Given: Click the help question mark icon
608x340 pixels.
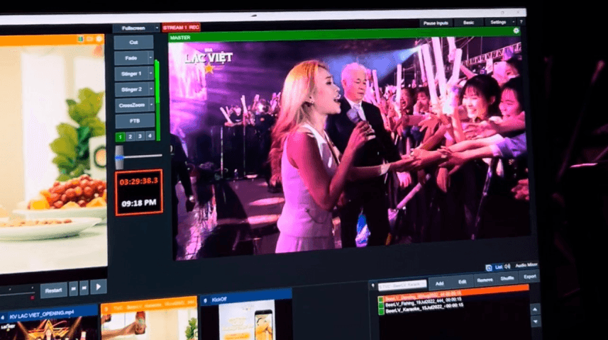Looking at the screenshot, I should [521, 22].
